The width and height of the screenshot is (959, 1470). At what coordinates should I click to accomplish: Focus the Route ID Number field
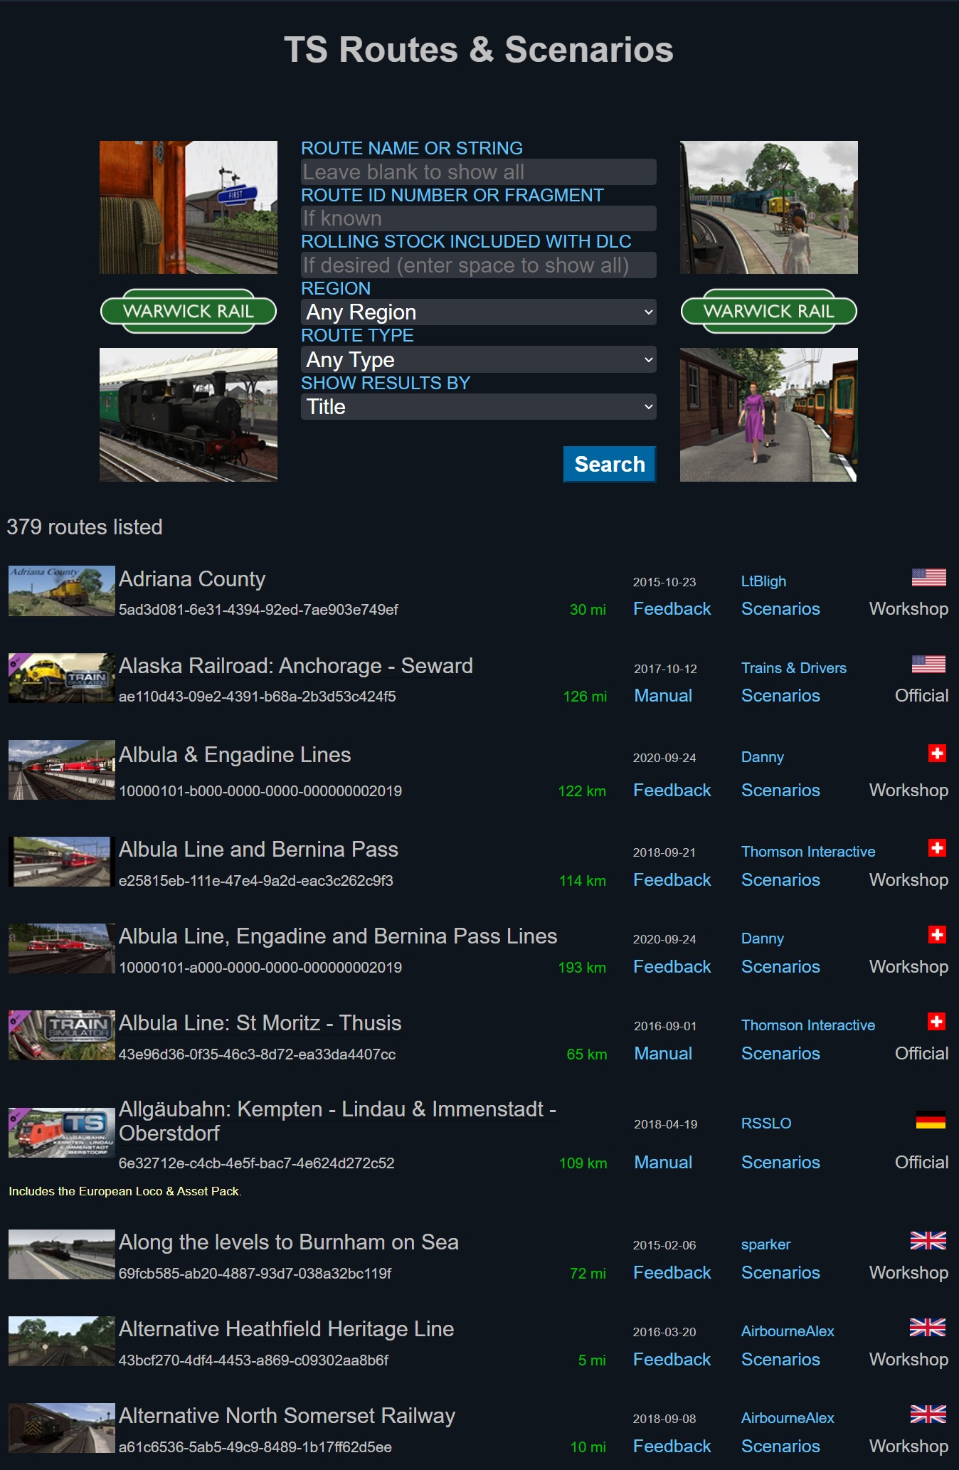tap(479, 218)
